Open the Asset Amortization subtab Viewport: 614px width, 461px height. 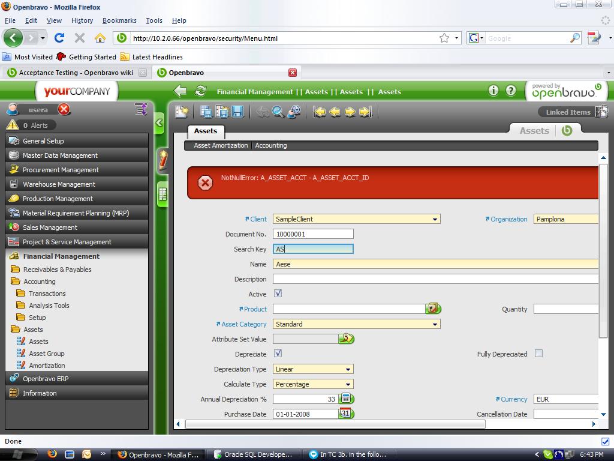click(x=221, y=145)
